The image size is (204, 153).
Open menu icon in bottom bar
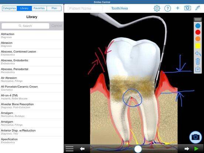69,149
